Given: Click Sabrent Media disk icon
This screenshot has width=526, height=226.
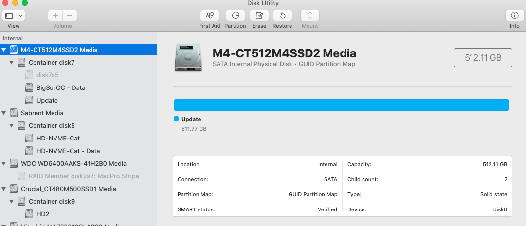Looking at the screenshot, I should 14,113.
